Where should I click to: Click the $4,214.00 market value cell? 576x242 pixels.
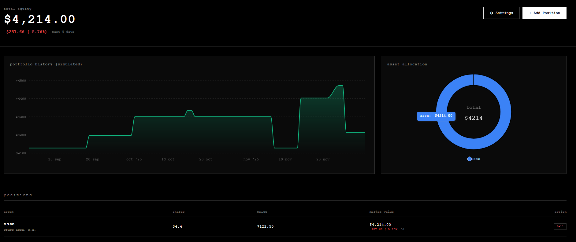380,225
